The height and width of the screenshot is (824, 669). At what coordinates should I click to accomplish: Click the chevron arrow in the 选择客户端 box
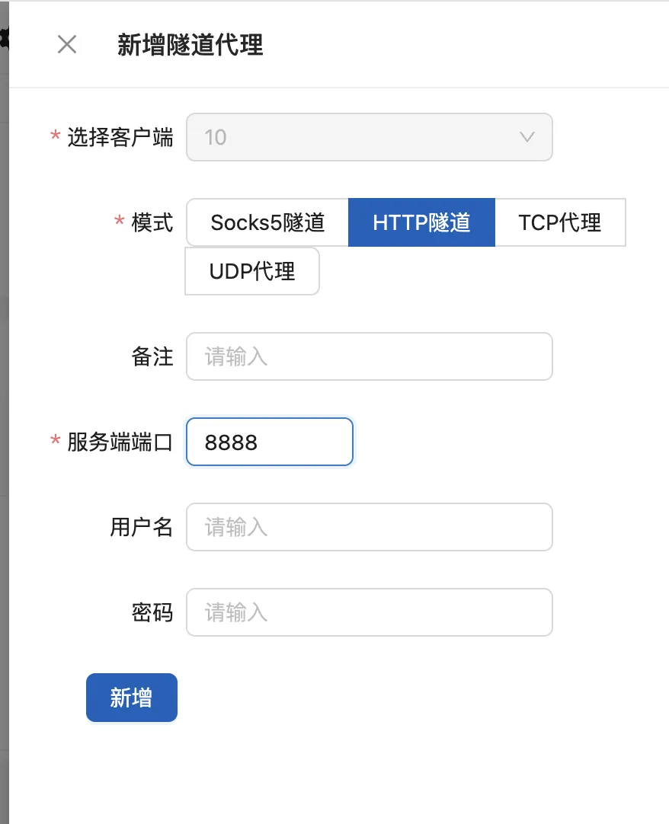pos(527,137)
